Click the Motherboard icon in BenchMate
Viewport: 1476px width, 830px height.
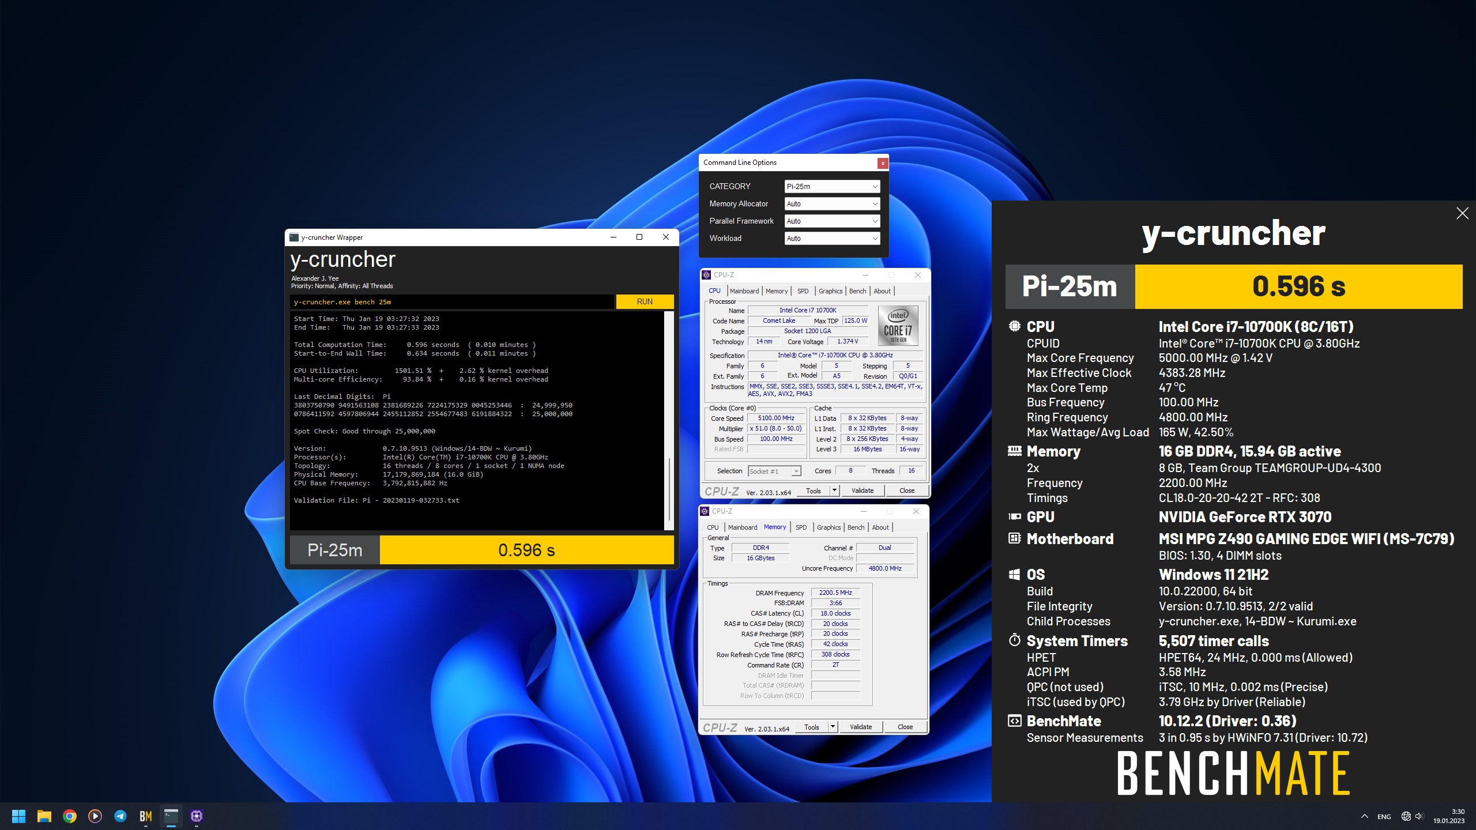click(1014, 538)
